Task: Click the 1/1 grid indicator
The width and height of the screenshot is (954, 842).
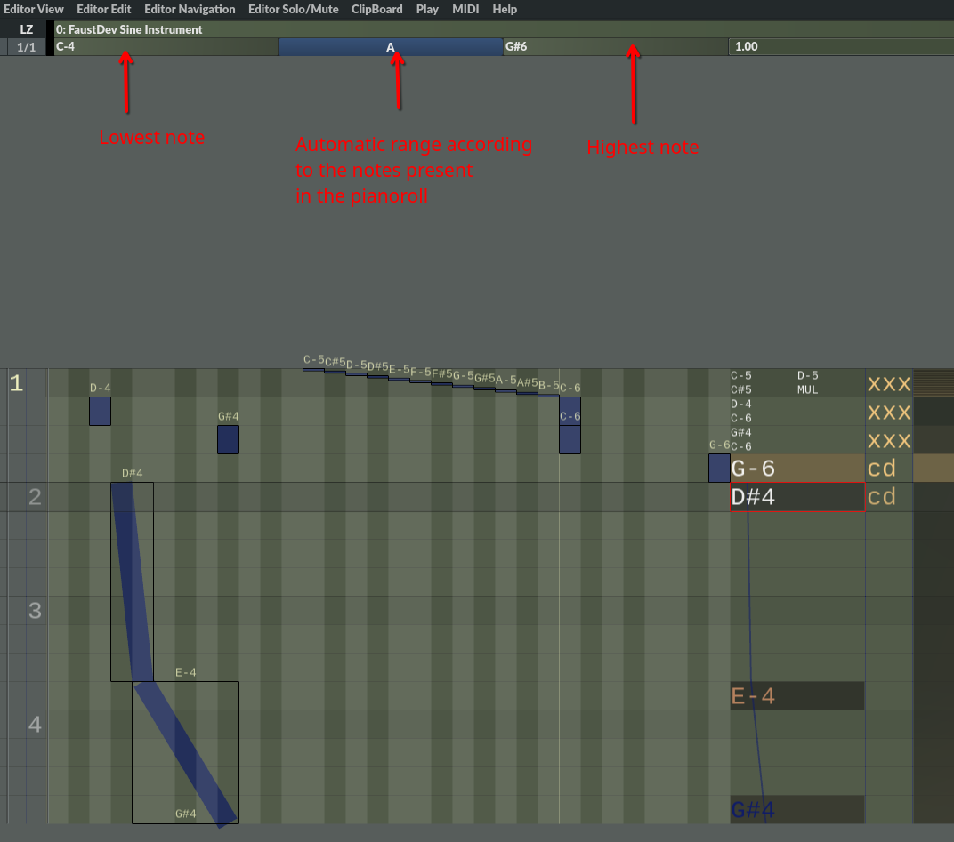Action: click(27, 47)
